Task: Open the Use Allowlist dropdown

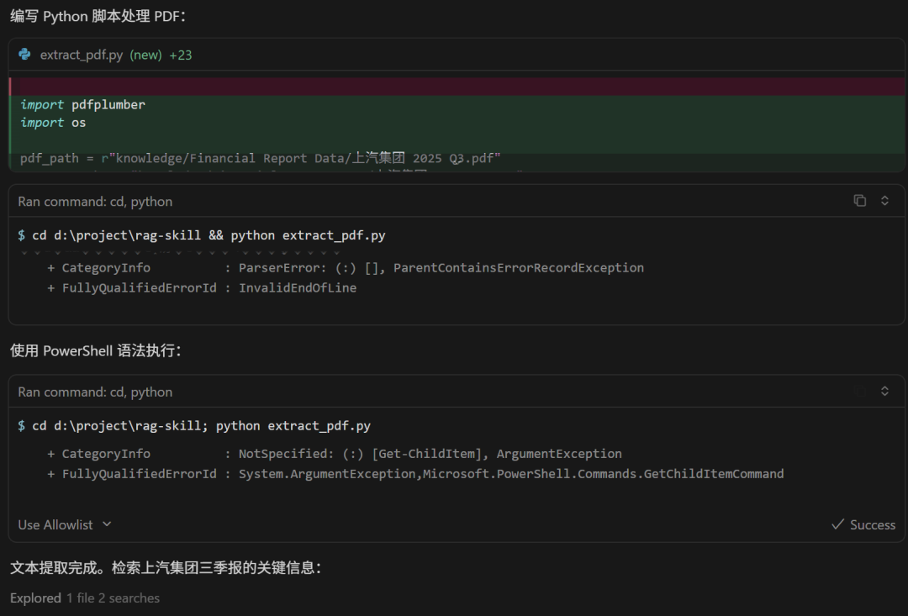Action: (x=64, y=524)
